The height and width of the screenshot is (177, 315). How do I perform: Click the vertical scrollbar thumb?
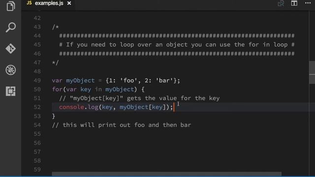click(312, 72)
